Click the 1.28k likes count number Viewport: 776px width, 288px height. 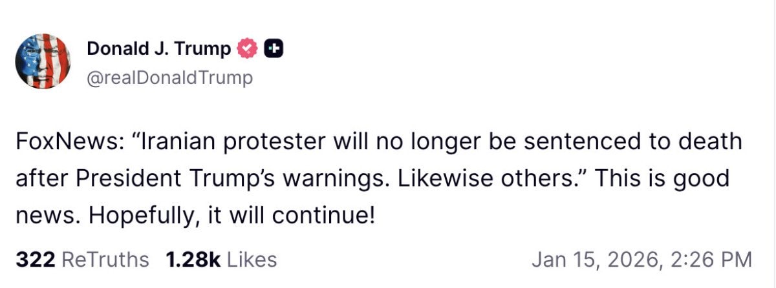coord(193,260)
